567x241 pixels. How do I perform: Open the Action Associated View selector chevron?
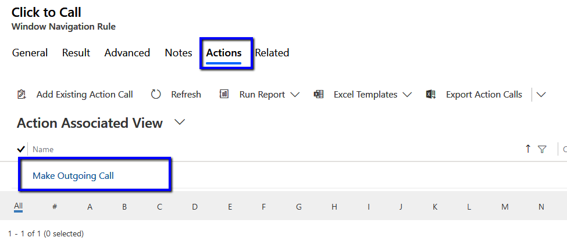coord(180,123)
